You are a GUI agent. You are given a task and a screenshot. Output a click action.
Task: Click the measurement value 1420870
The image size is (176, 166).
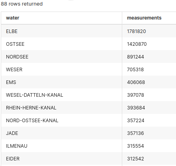point(137,44)
